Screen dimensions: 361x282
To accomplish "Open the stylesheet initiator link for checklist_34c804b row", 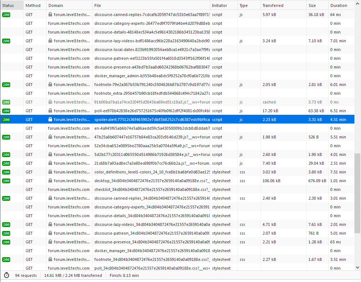I will pos(221,189).
